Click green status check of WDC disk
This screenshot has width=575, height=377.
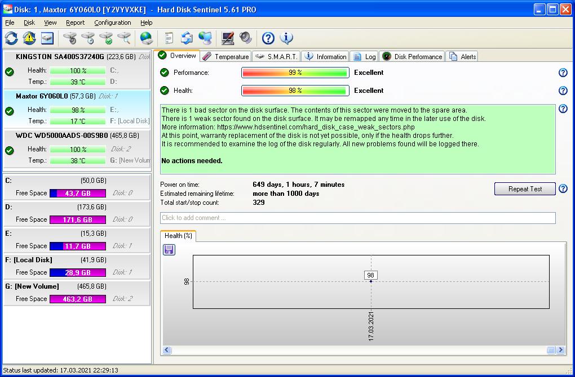[10, 150]
